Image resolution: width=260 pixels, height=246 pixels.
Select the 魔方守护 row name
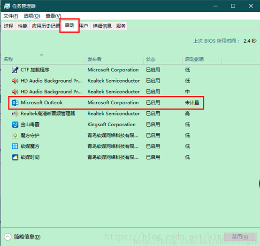pos(30,135)
